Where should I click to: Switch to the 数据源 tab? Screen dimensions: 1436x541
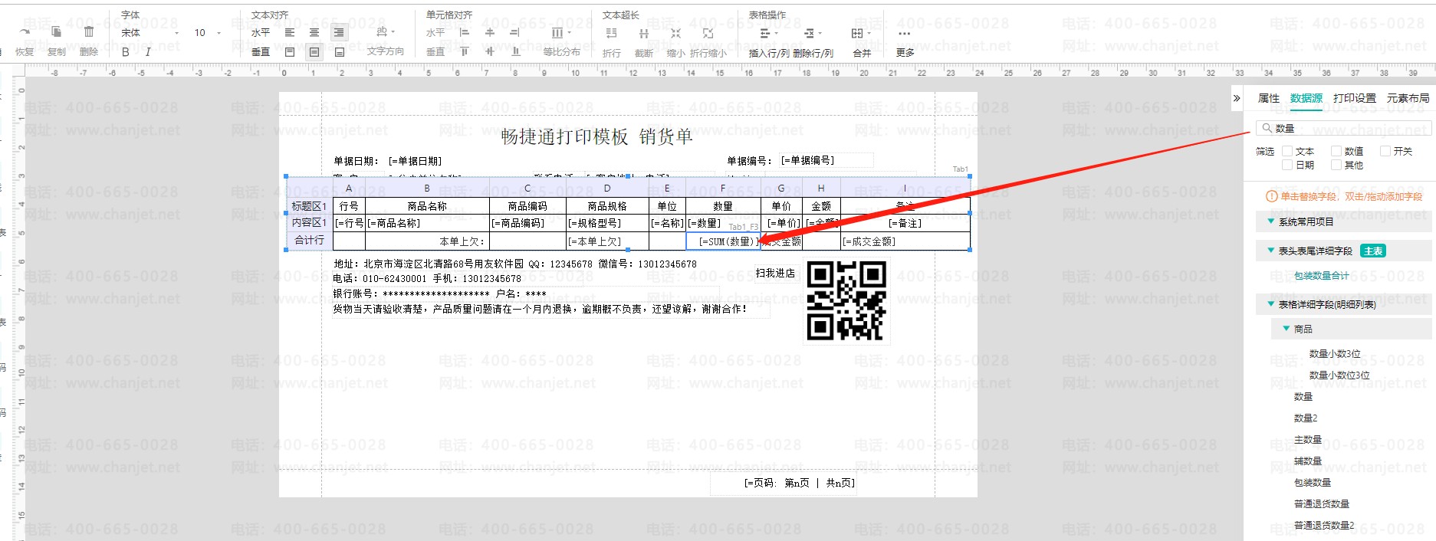tap(1306, 98)
